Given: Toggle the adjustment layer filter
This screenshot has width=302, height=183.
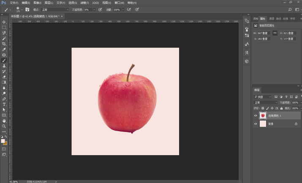Looking at the screenshot, I should 281,97.
